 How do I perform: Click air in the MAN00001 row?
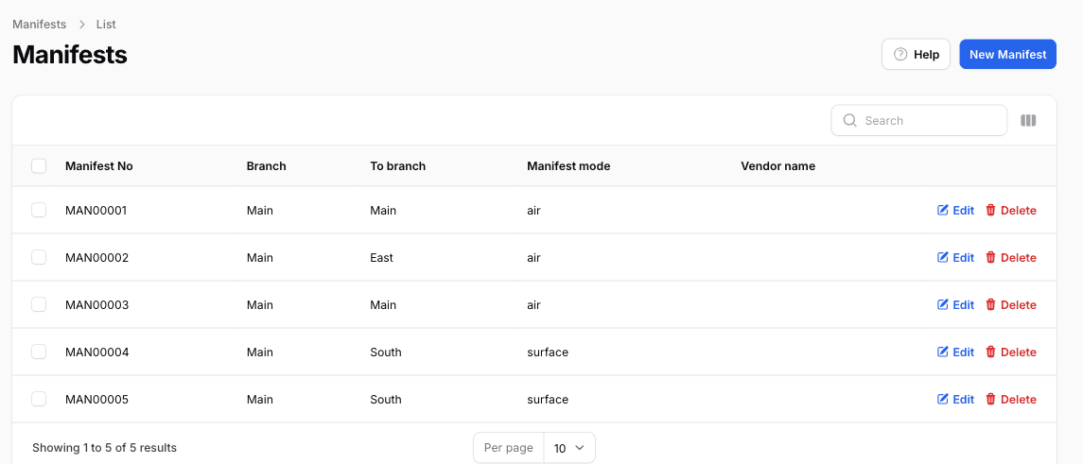click(533, 211)
